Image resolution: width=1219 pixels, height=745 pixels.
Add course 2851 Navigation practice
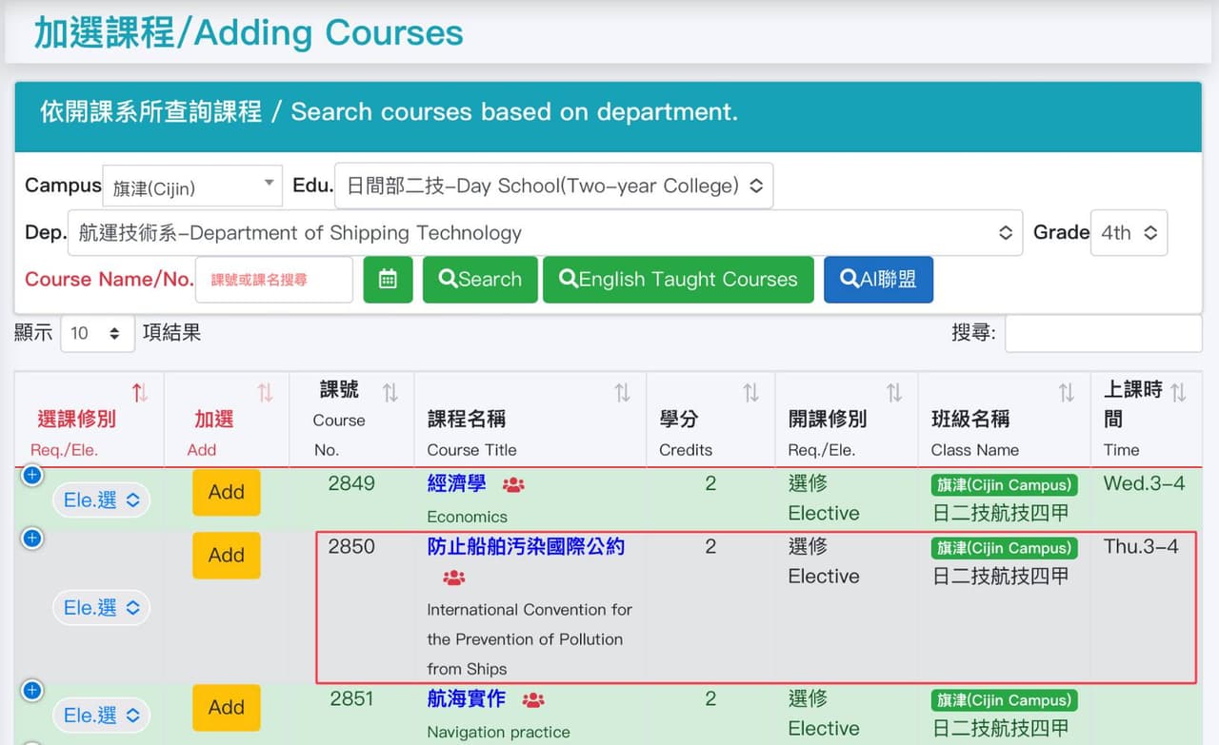point(227,708)
